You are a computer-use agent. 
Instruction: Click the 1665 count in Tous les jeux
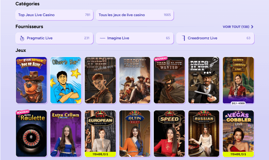pyautogui.click(x=167, y=15)
